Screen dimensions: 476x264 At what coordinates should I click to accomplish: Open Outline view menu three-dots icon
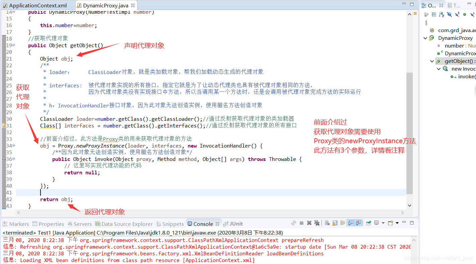click(x=426, y=23)
